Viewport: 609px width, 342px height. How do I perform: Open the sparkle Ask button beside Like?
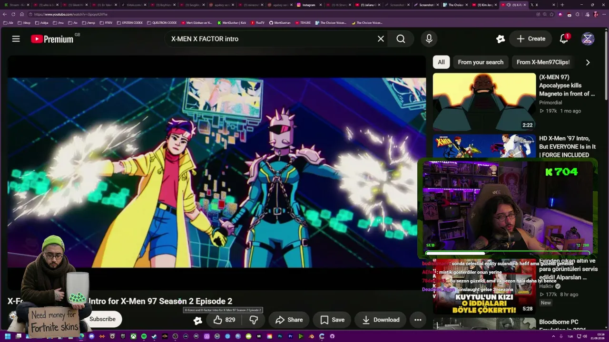(198, 320)
